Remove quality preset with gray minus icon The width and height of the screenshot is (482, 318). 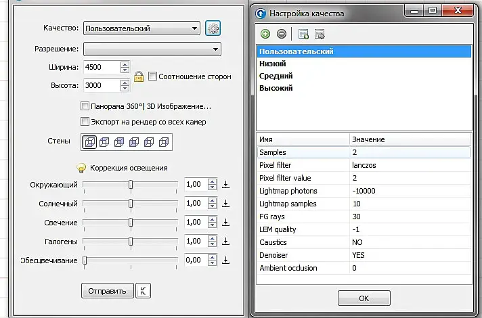click(x=281, y=34)
